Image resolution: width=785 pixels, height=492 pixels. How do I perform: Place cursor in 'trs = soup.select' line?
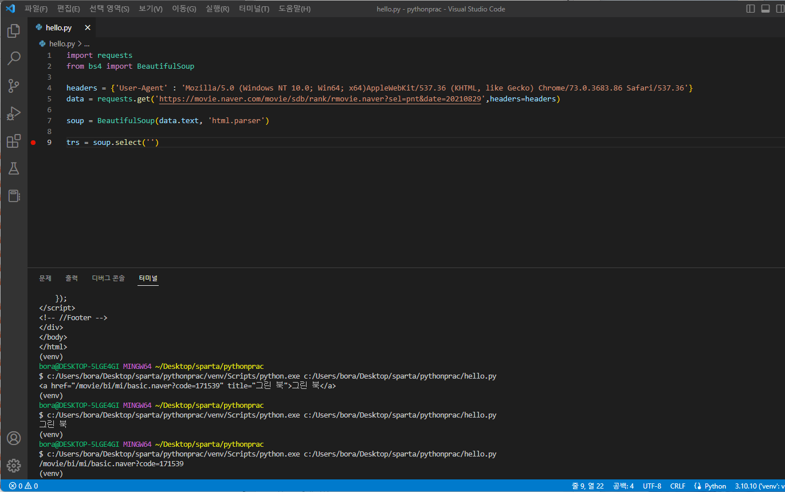pyautogui.click(x=112, y=143)
